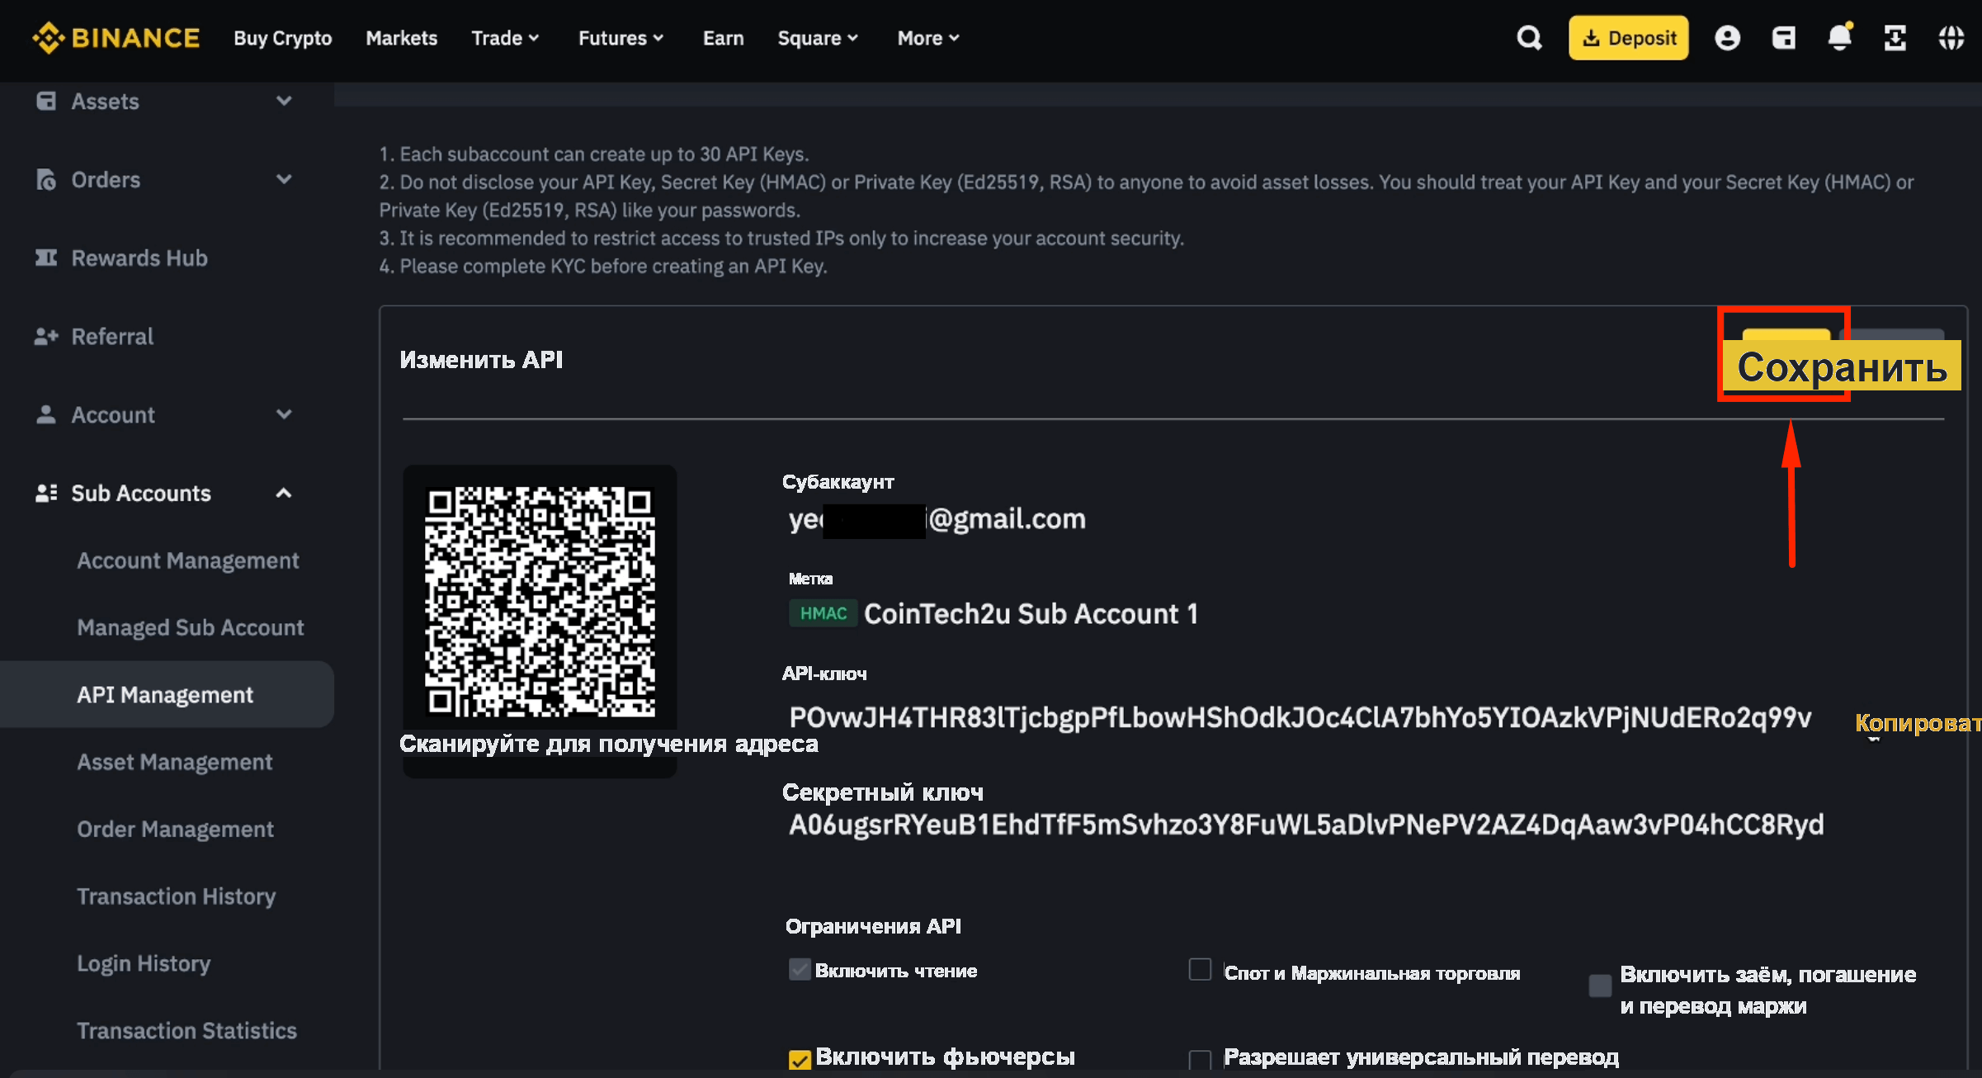
Task: Click the Сохранить save button
Action: [1842, 366]
